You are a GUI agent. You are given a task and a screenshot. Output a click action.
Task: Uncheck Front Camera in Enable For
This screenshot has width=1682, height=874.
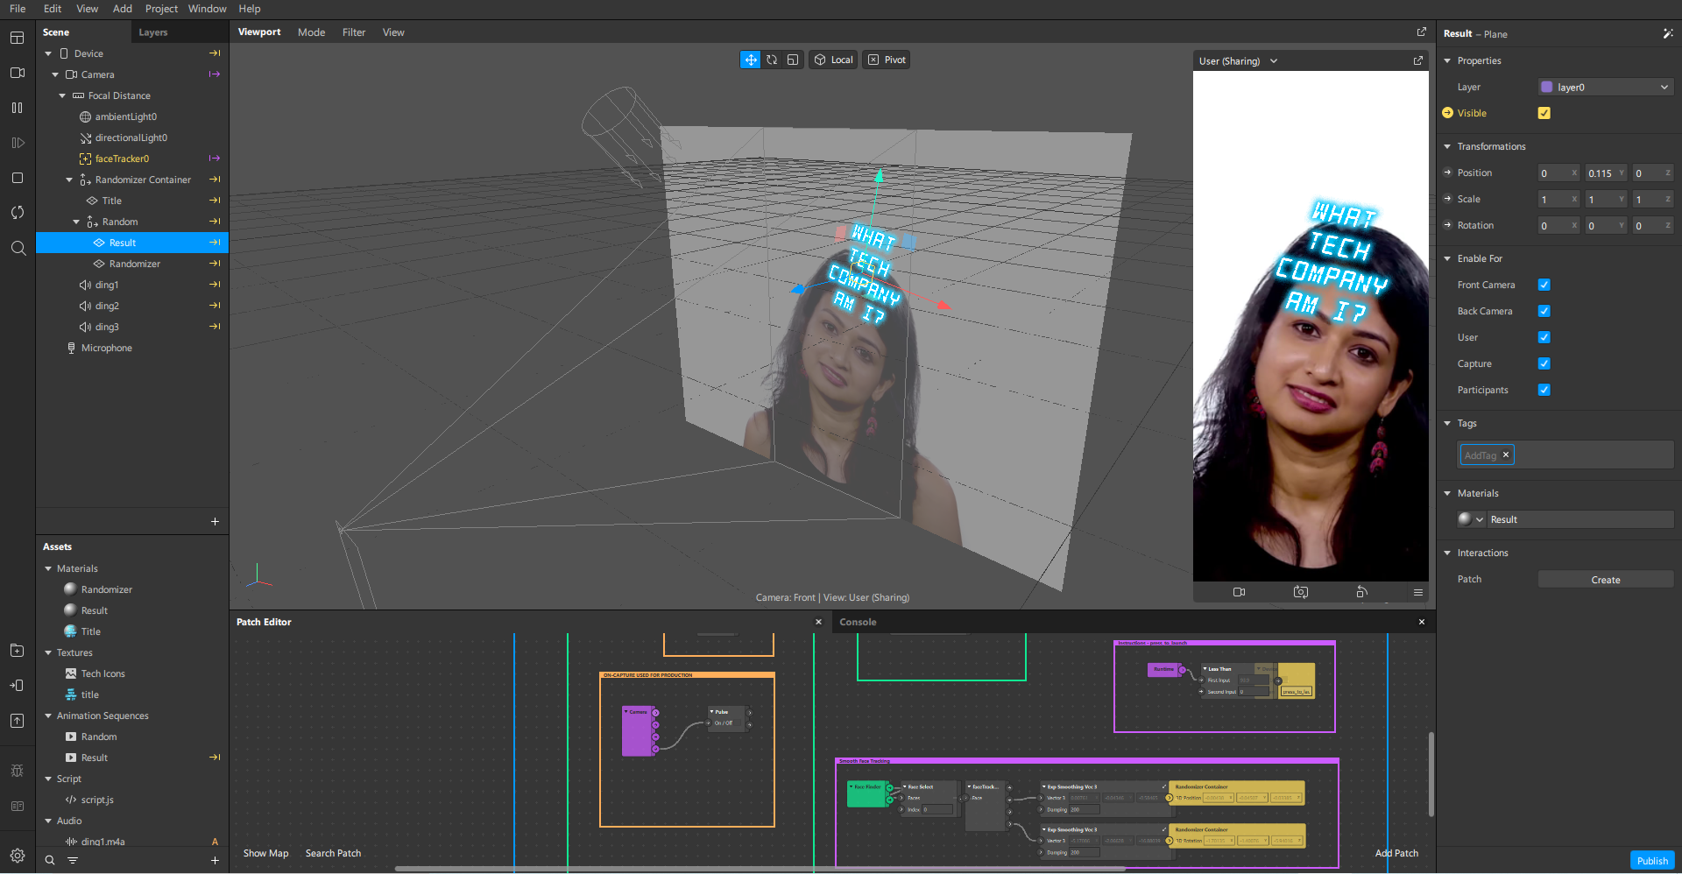click(x=1544, y=285)
